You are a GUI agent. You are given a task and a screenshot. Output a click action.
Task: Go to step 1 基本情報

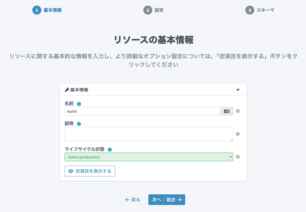point(47,10)
